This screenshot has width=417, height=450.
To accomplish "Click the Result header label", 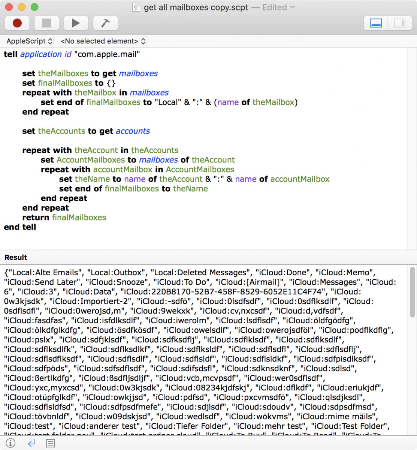I will point(16,258).
